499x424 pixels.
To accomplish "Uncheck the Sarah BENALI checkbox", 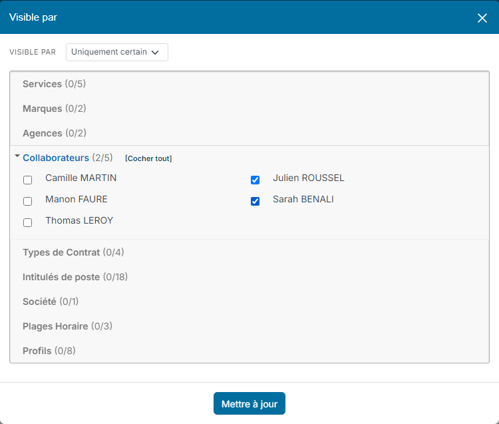I will tap(255, 201).
